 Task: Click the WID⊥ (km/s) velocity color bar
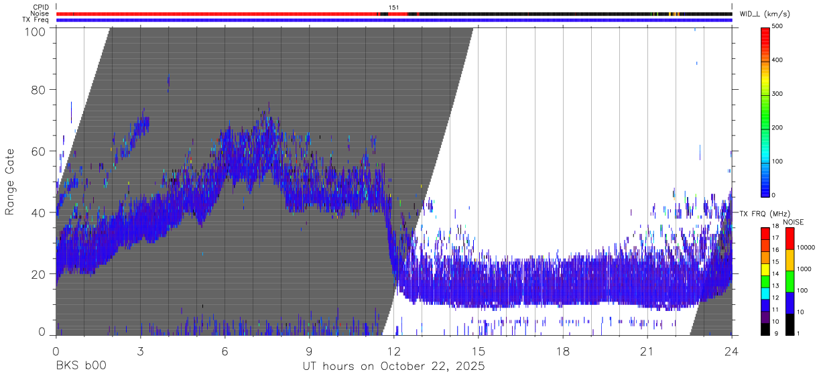pos(765,111)
